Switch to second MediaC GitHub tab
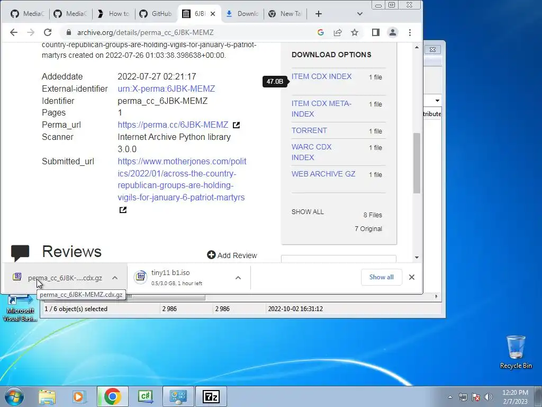The image size is (542, 407). coord(70,14)
